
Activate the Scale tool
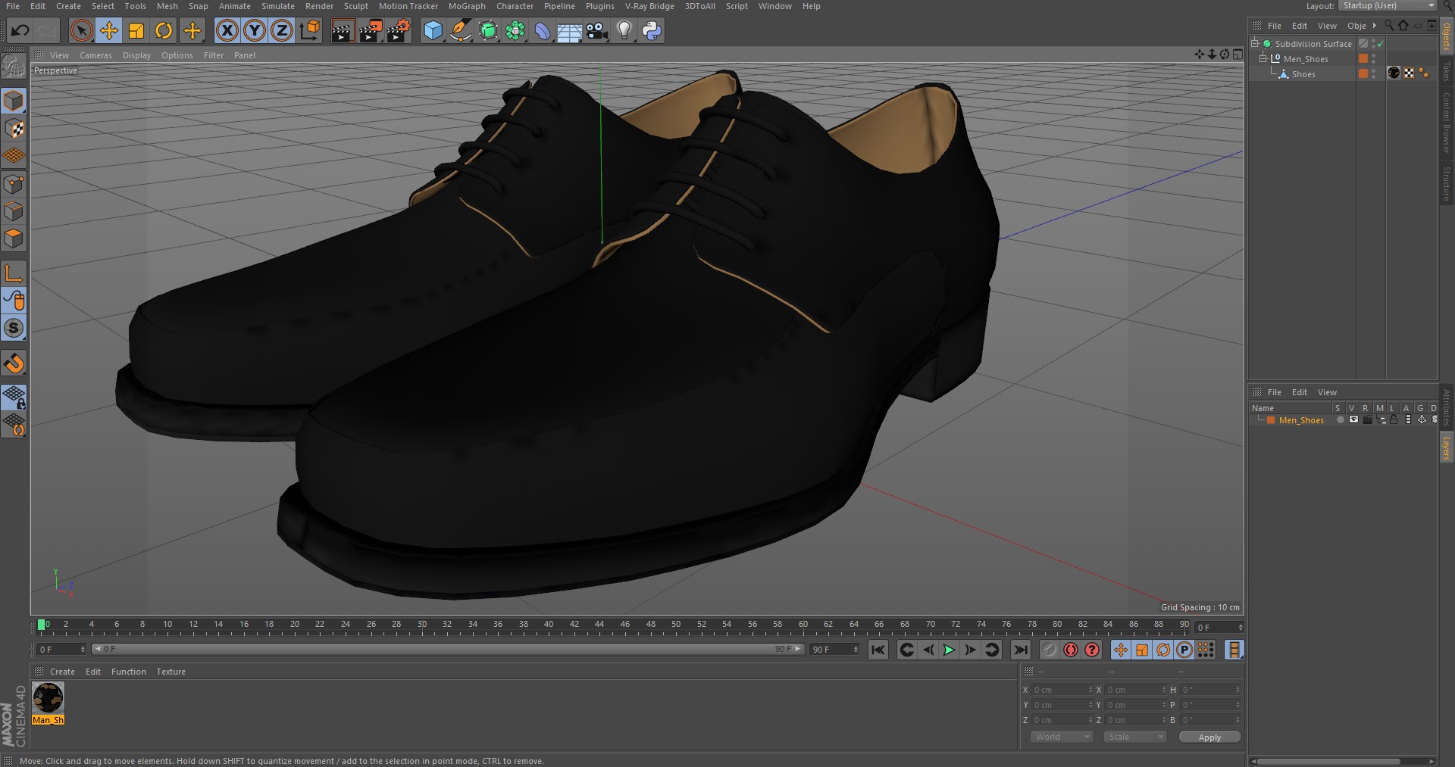pos(136,30)
